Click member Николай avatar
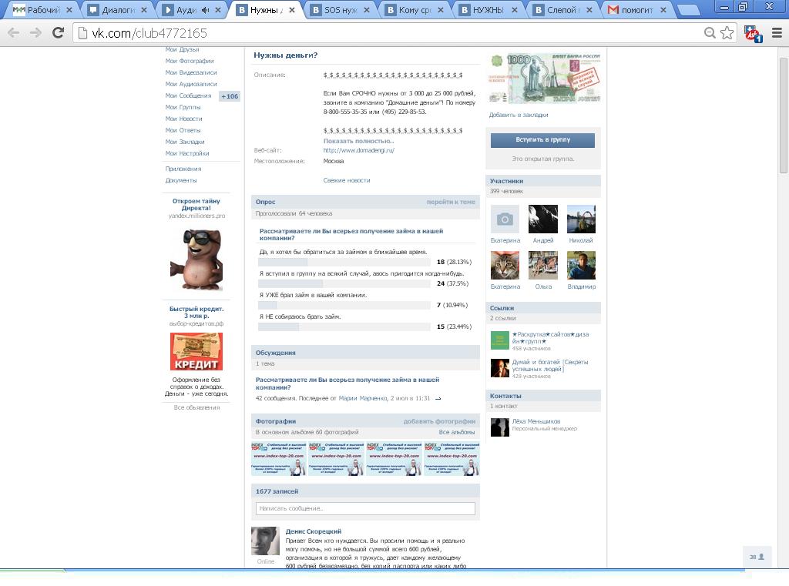The image size is (789, 586). pyautogui.click(x=581, y=219)
